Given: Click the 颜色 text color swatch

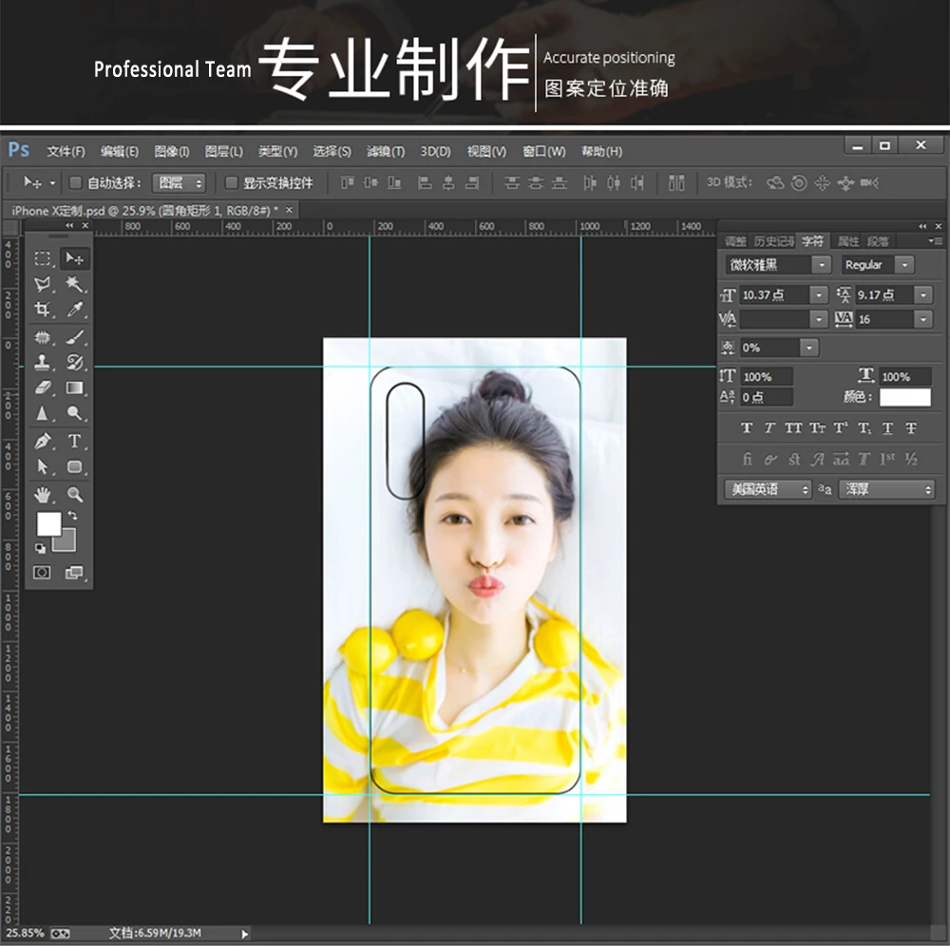Looking at the screenshot, I should pos(904,397).
